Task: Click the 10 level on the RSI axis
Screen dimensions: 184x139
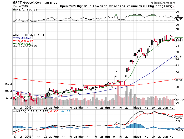Action: click(177, 29)
